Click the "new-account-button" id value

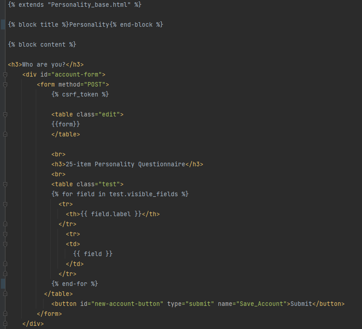(127, 304)
